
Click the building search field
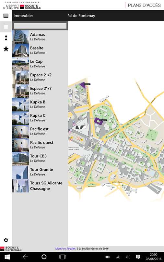(x=40, y=26)
